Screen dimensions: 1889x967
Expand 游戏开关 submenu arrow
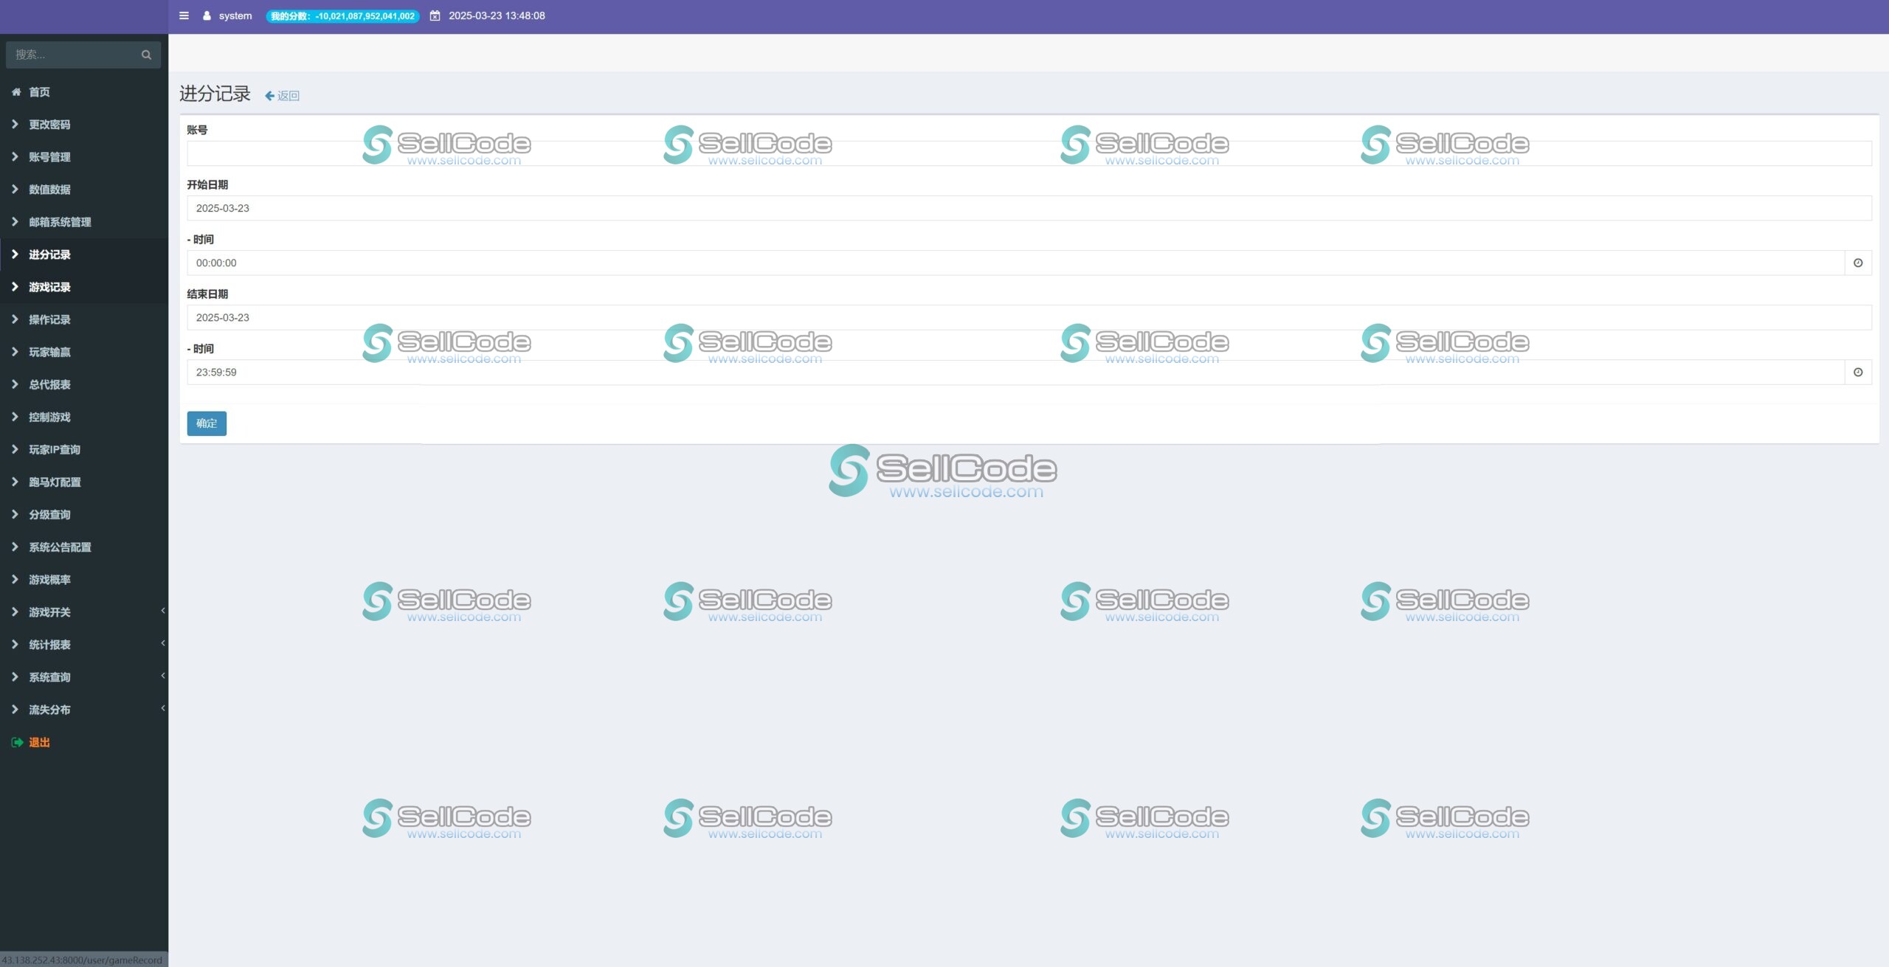tap(163, 611)
